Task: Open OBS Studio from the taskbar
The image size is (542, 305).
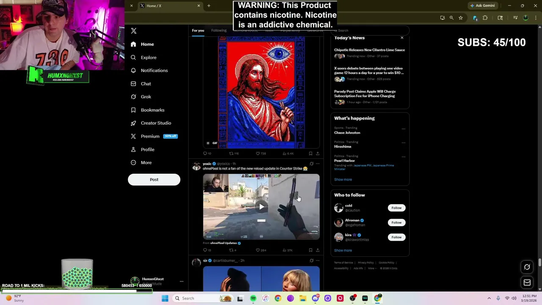Action: coord(352,298)
